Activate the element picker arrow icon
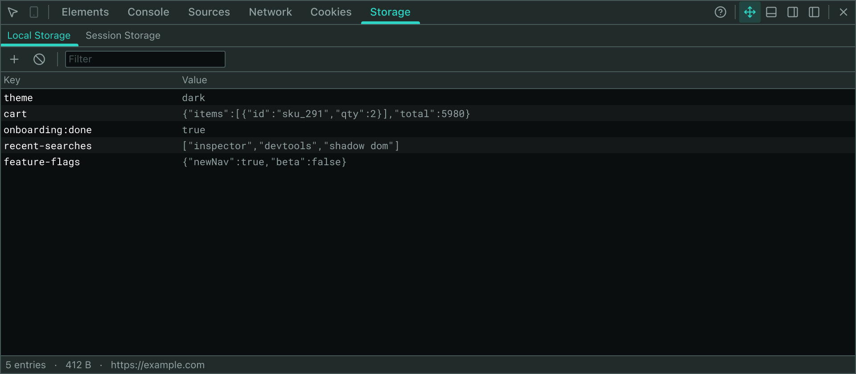This screenshot has width=856, height=374. [x=13, y=12]
